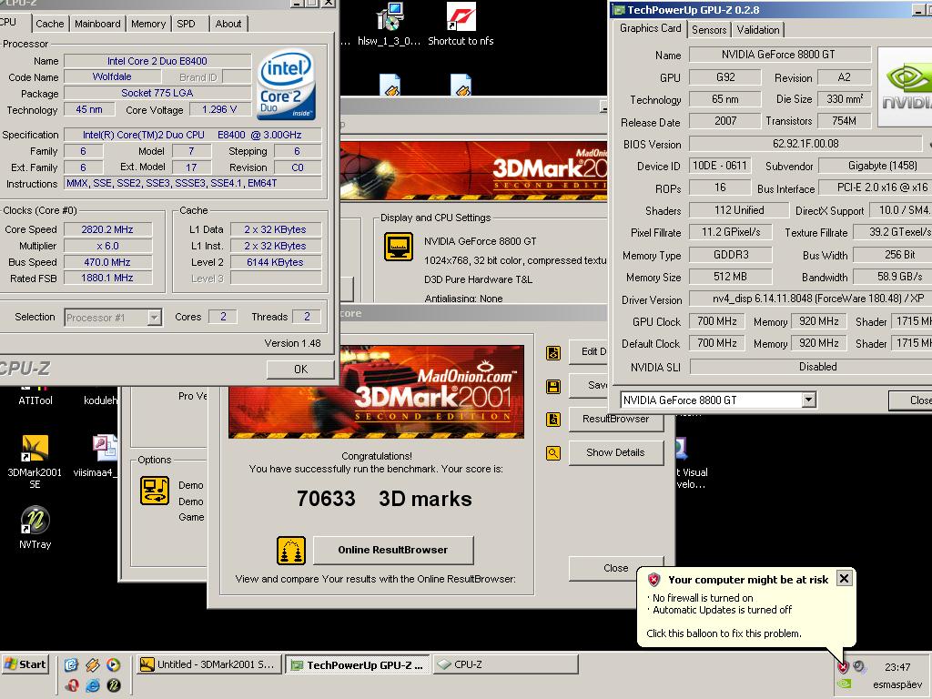Screen dimensions: 932x699
Task: Switch to the Sensors tab in GPU-Z
Action: 709,30
